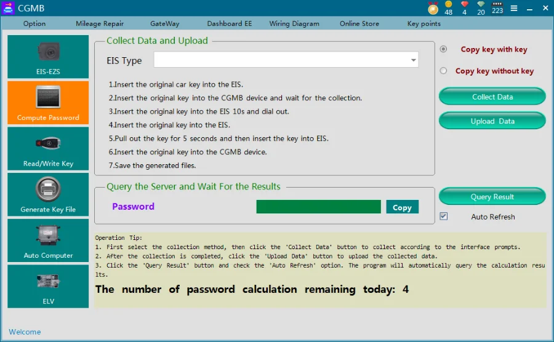Image resolution: width=554 pixels, height=342 pixels.
Task: Expand the EIS Type dropdown arrow
Action: 413,60
